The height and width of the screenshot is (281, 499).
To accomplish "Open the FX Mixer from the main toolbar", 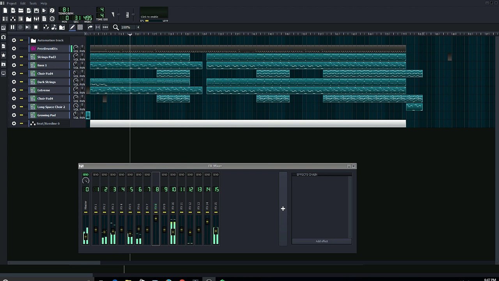I will point(36,19).
